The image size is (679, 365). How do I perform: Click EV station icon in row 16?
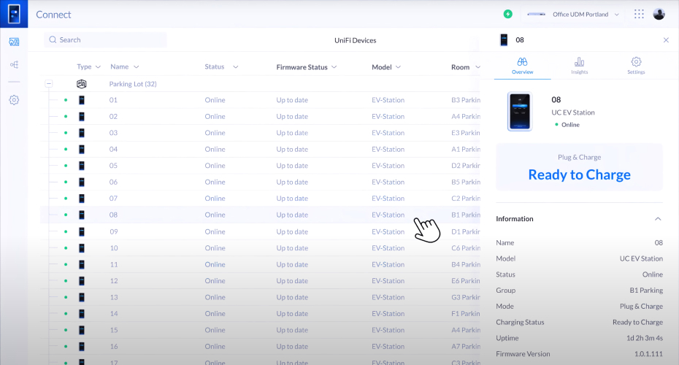82,347
